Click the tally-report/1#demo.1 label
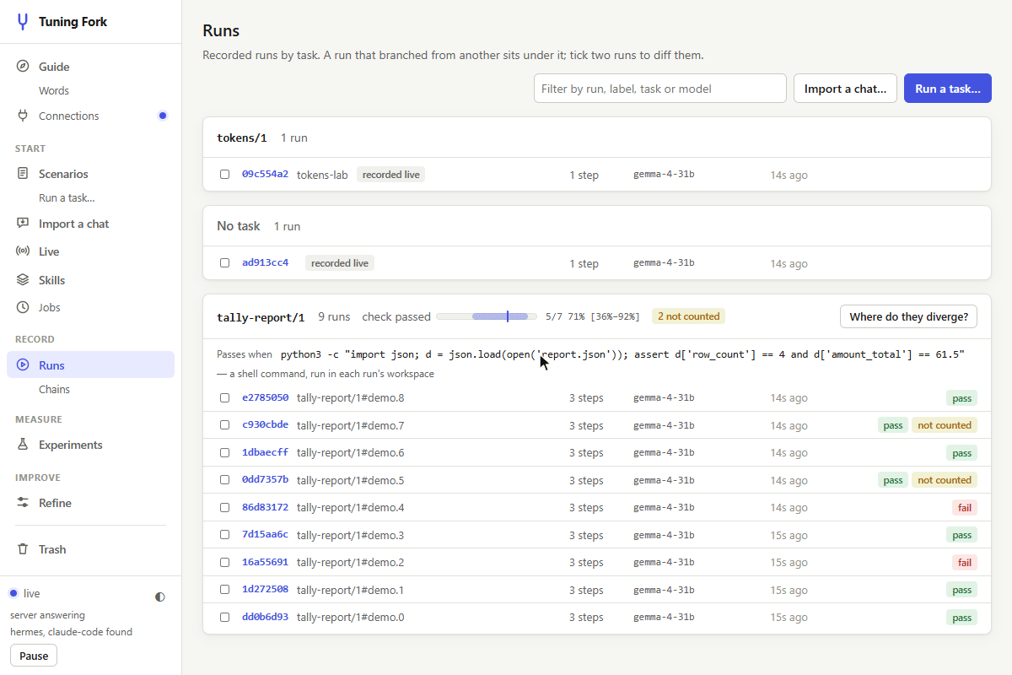Image resolution: width=1012 pixels, height=675 pixels. 350,590
